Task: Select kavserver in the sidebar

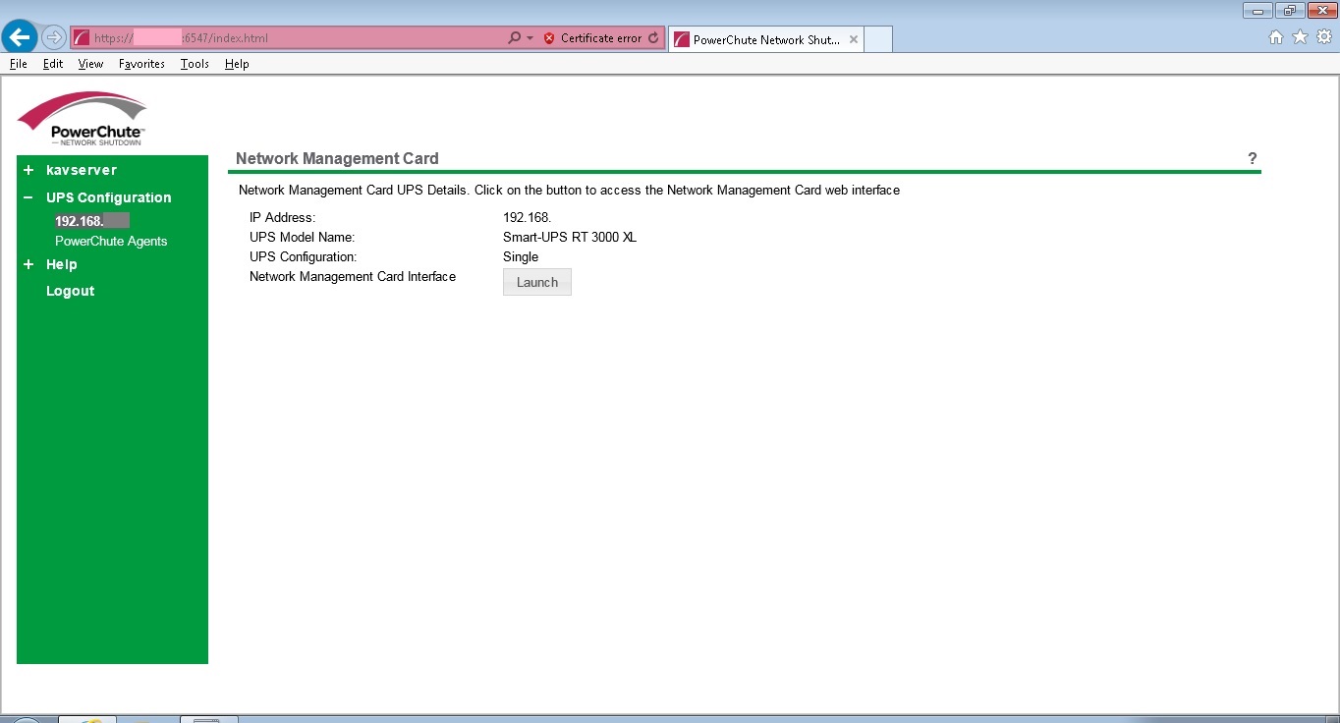Action: pyautogui.click(x=82, y=170)
